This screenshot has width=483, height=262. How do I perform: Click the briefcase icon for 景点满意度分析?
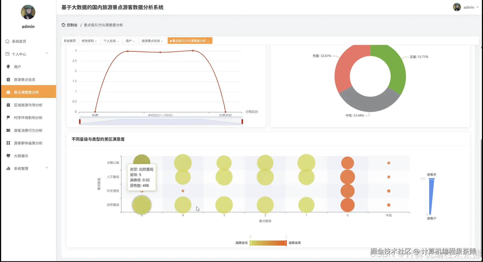[8, 92]
